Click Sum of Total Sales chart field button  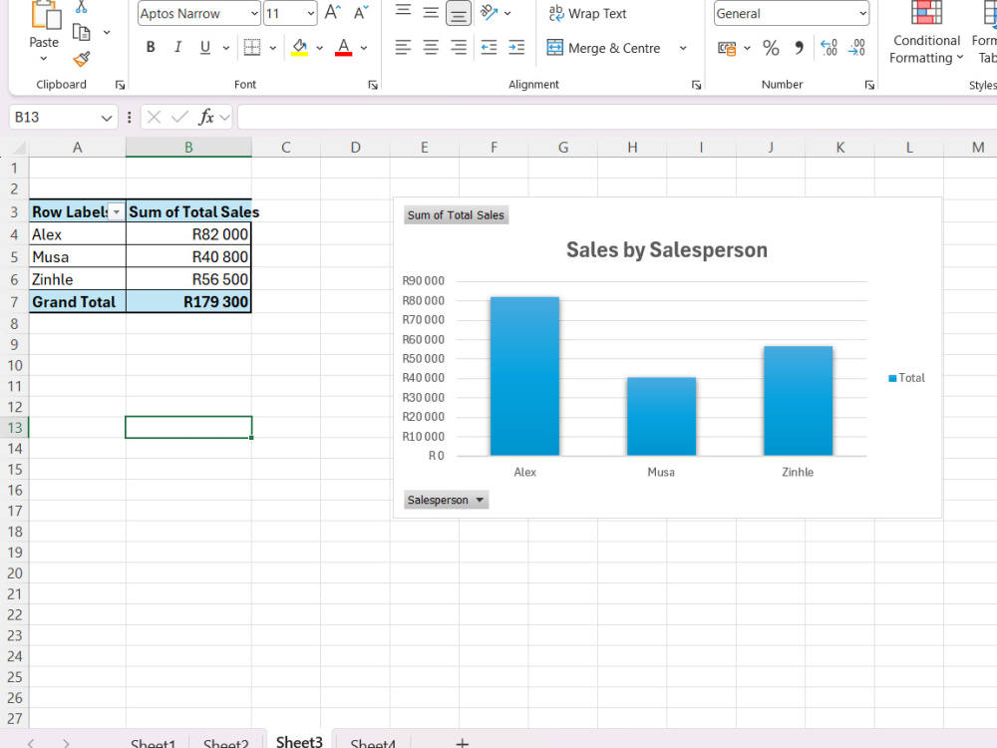coord(456,215)
